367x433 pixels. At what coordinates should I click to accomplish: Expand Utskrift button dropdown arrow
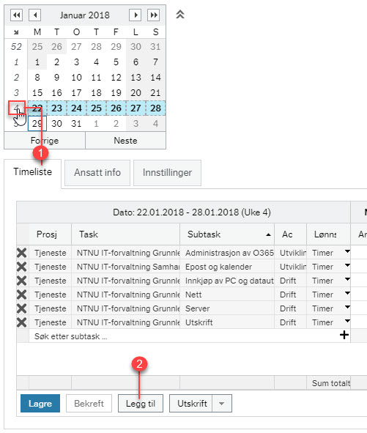click(x=221, y=404)
